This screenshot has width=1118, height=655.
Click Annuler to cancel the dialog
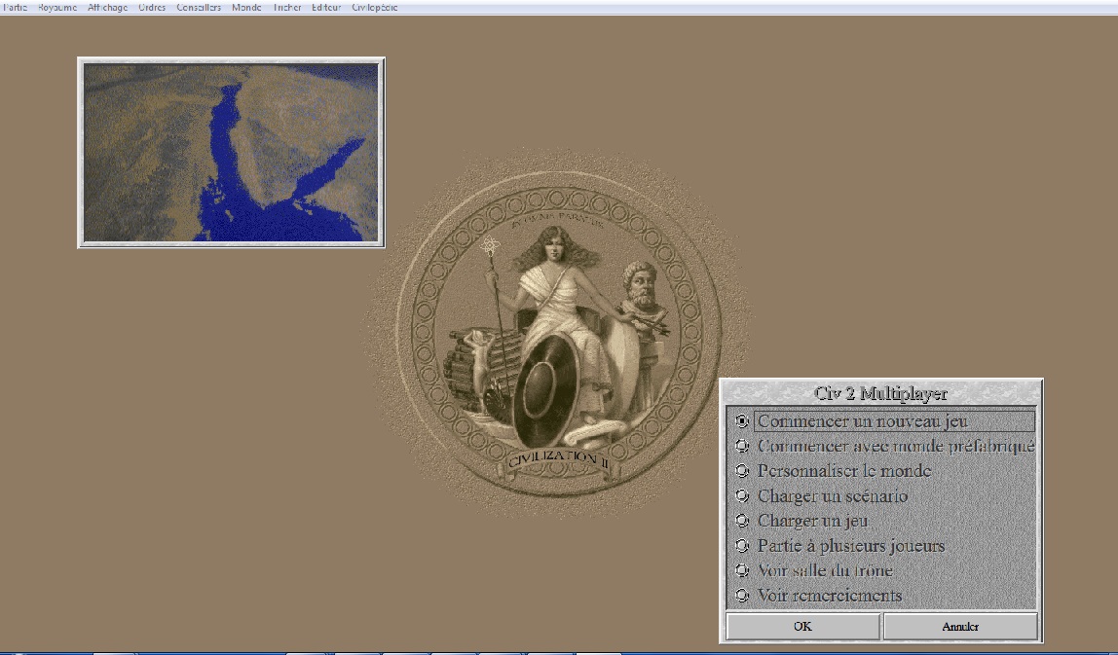[960, 627]
